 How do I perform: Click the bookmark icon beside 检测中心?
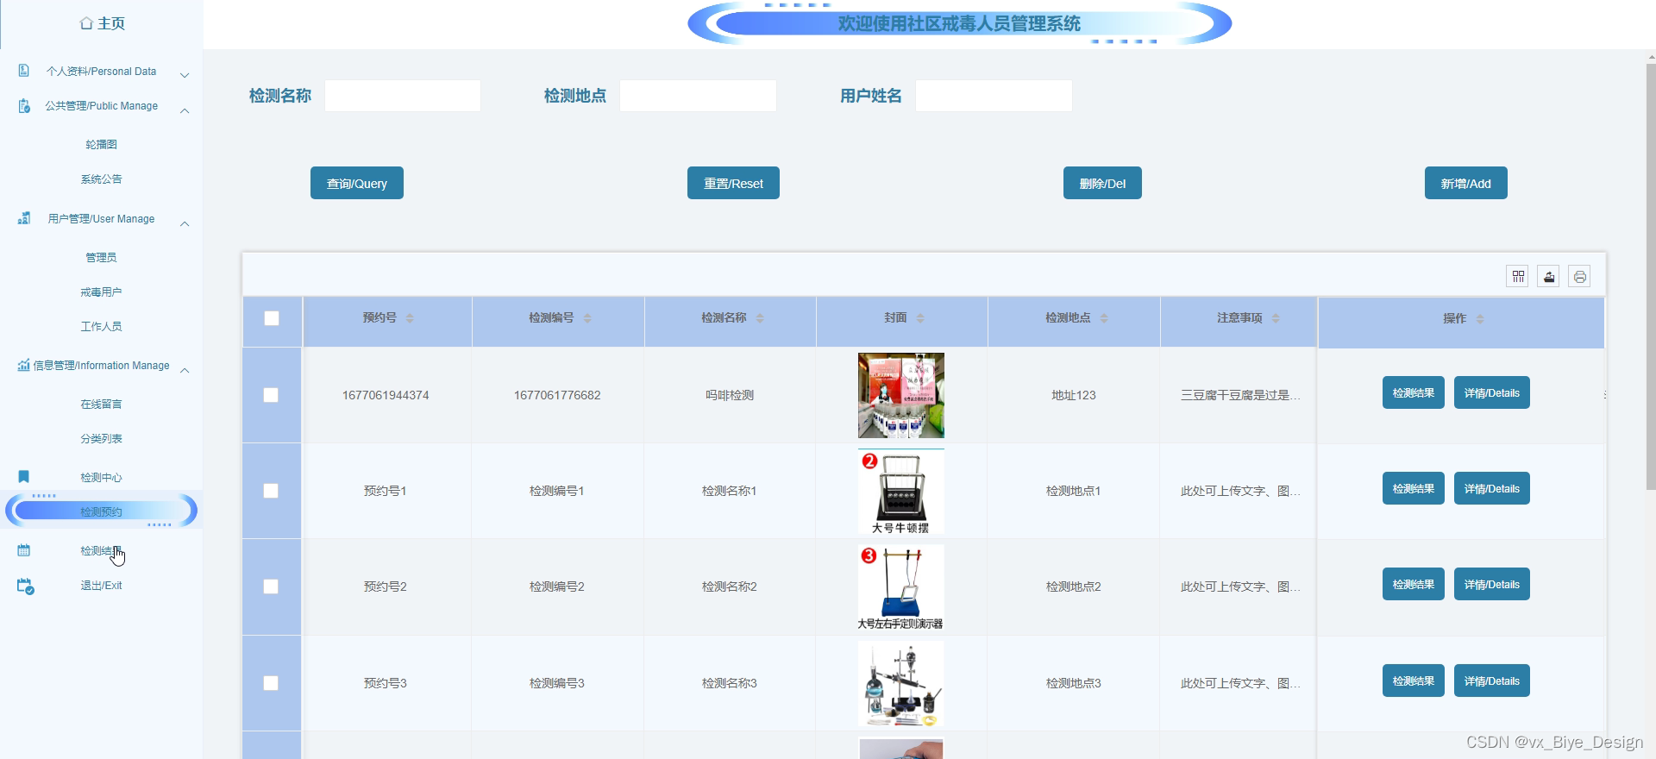[24, 477]
